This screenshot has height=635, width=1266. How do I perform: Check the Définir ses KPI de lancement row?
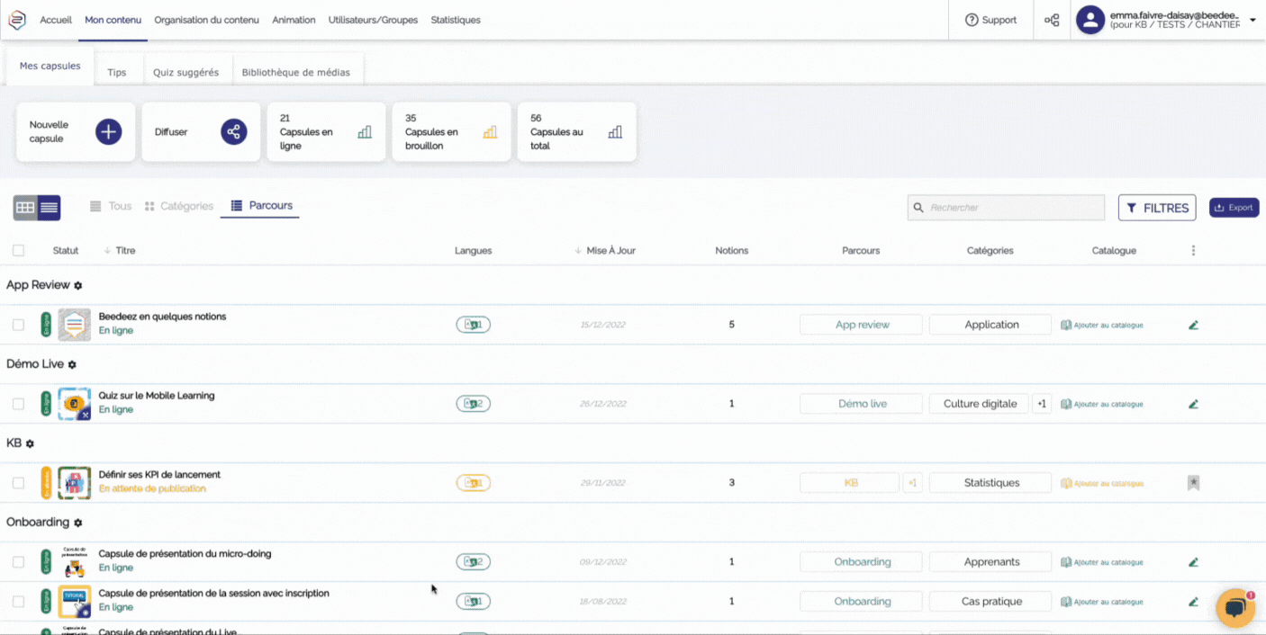[18, 483]
